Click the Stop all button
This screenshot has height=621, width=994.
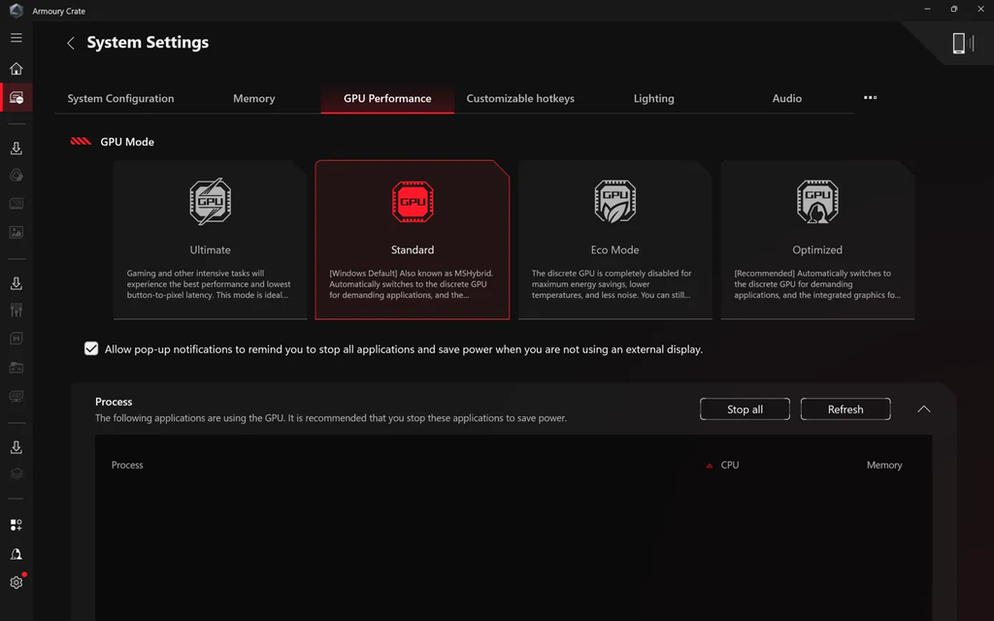(745, 409)
